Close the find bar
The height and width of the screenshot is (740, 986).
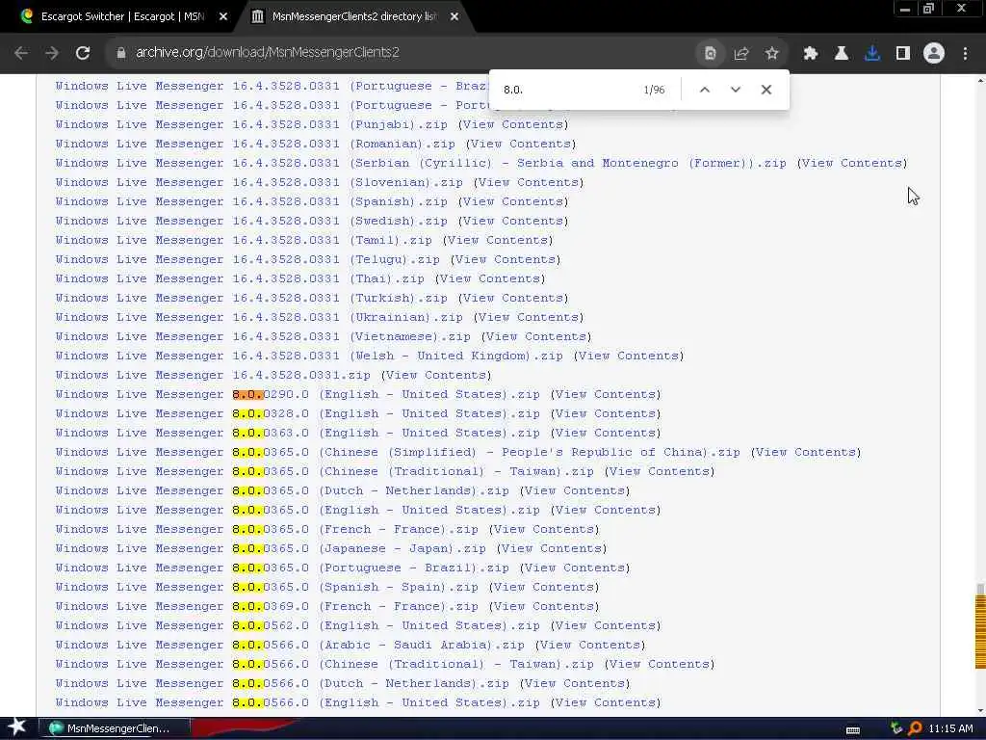[765, 90]
